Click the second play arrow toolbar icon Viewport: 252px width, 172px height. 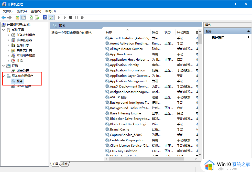pos(65,17)
